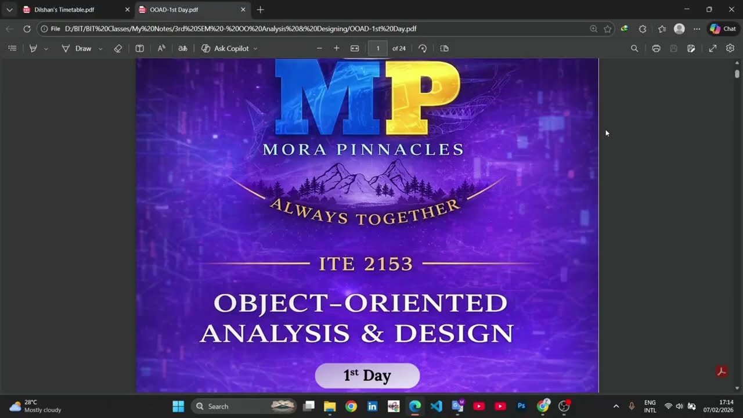
Task: Open Task View in taskbar
Action: click(309, 406)
